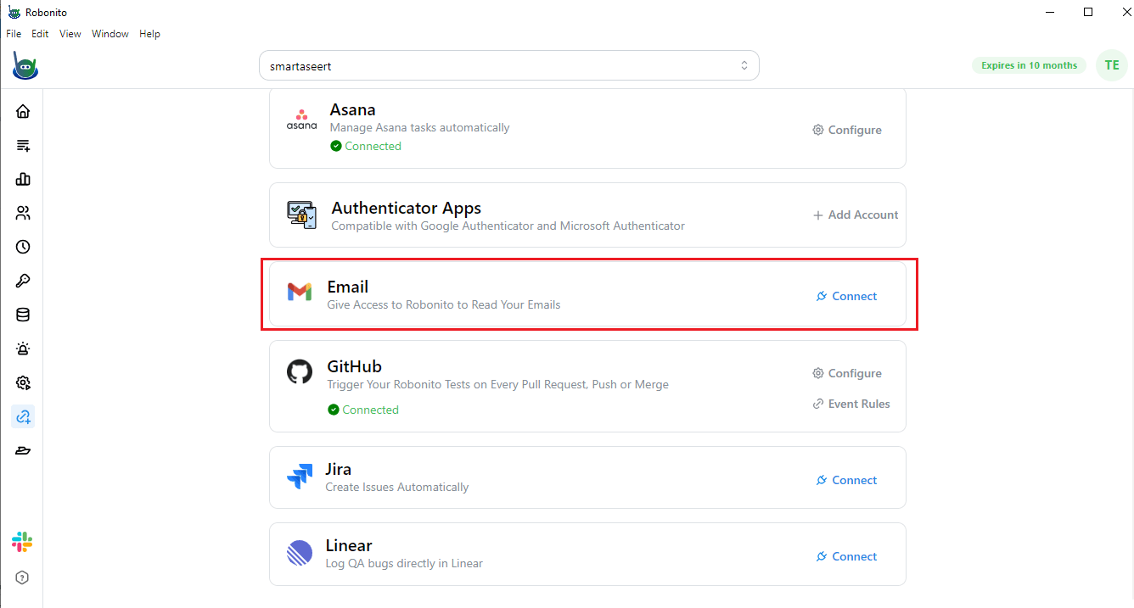Viewport: 1134px width, 608px height.
Task: Click 'Trigger Your Robonito Tests' description
Action: point(498,385)
